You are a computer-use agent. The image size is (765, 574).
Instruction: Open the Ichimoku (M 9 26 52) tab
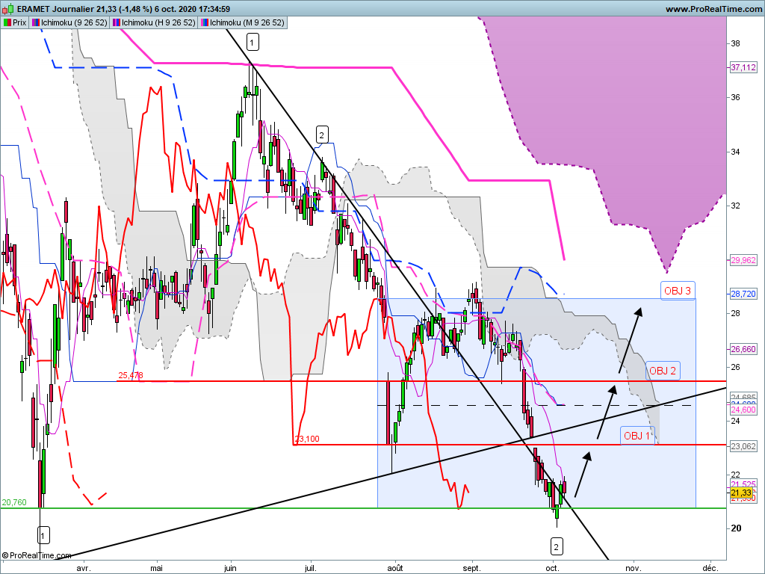[243, 22]
